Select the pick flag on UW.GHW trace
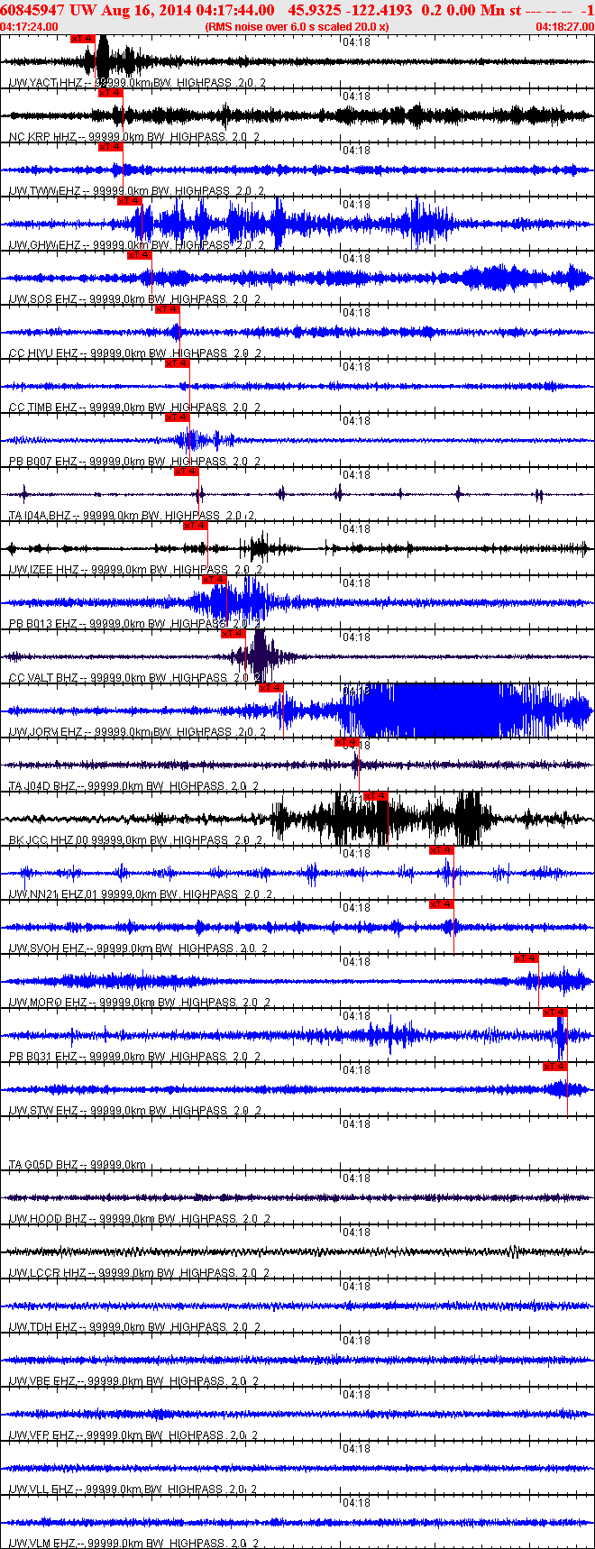Image resolution: width=595 pixels, height=1549 pixels. click(x=129, y=201)
